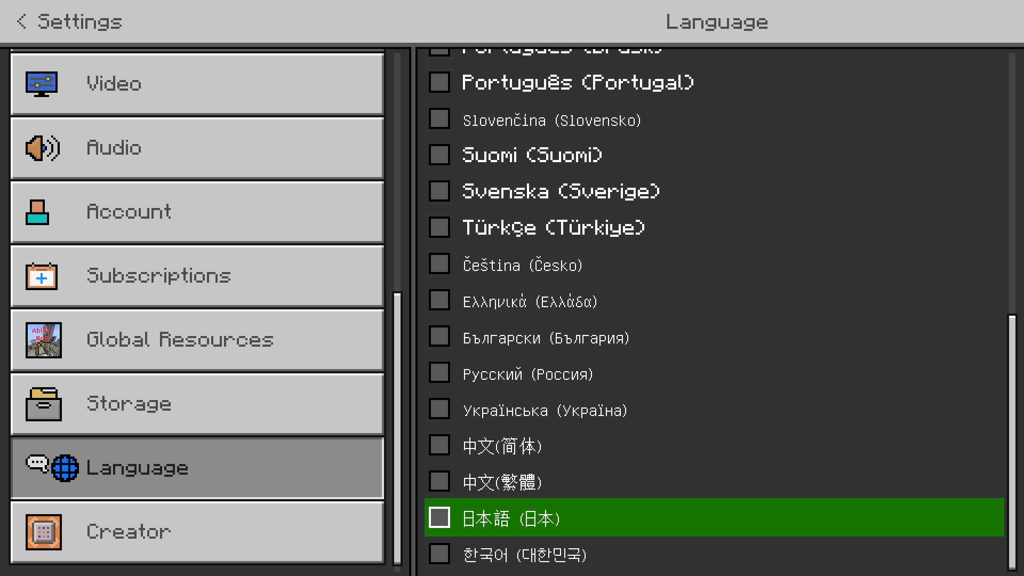Click the language list scrollbar thumb
1024x576 pixels.
coord(1012,442)
